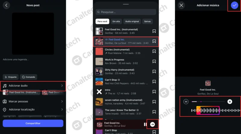The height and width of the screenshot is (134, 241).
Task: Pick suggested audio Feel Good Inc. (Instrume...
Action: point(21,92)
